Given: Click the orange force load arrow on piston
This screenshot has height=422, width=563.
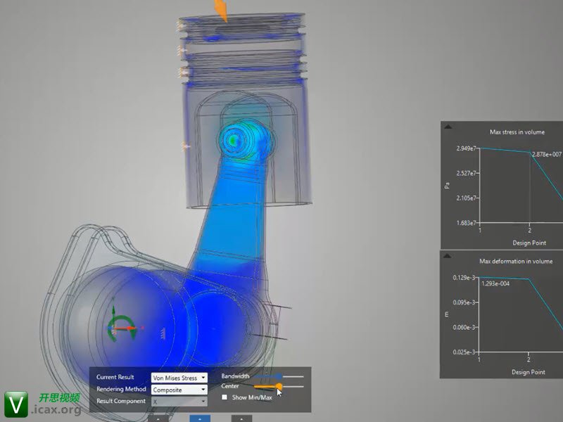Looking at the screenshot, I should tap(221, 10).
